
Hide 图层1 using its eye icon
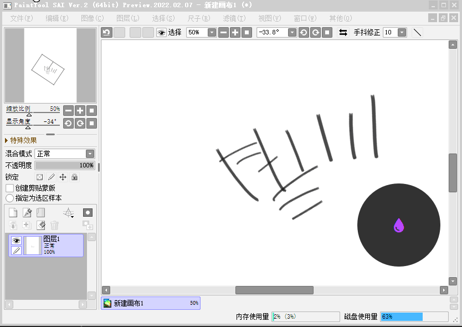16,241
